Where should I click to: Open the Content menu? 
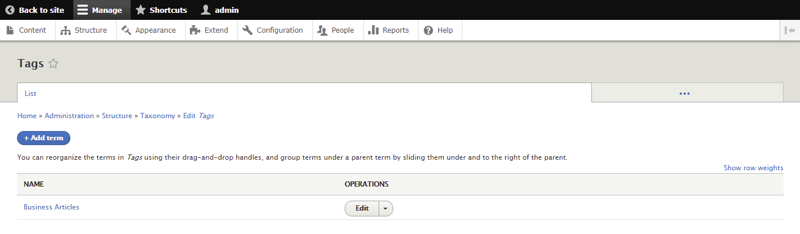pos(26,30)
